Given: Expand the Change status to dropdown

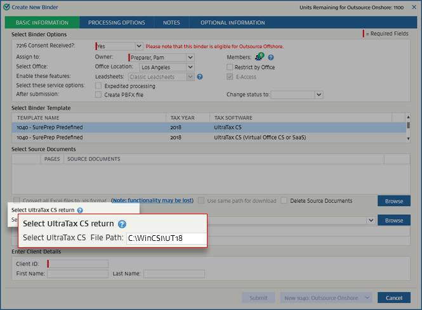Looking at the screenshot, I should tap(319, 95).
